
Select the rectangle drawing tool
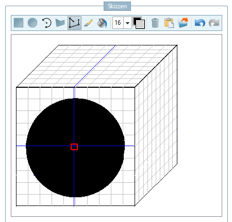pos(19,23)
